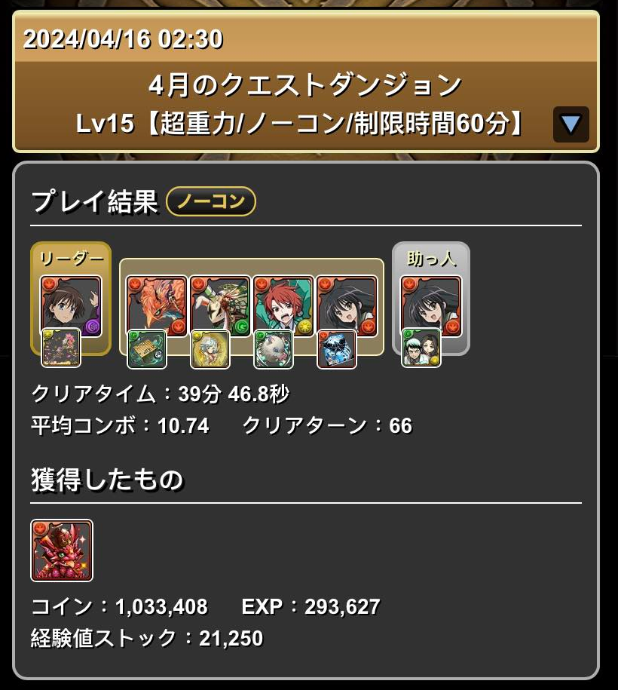Tap the leader's assist icon with pink sparkles
Image resolution: width=618 pixels, height=690 pixels.
(61, 348)
